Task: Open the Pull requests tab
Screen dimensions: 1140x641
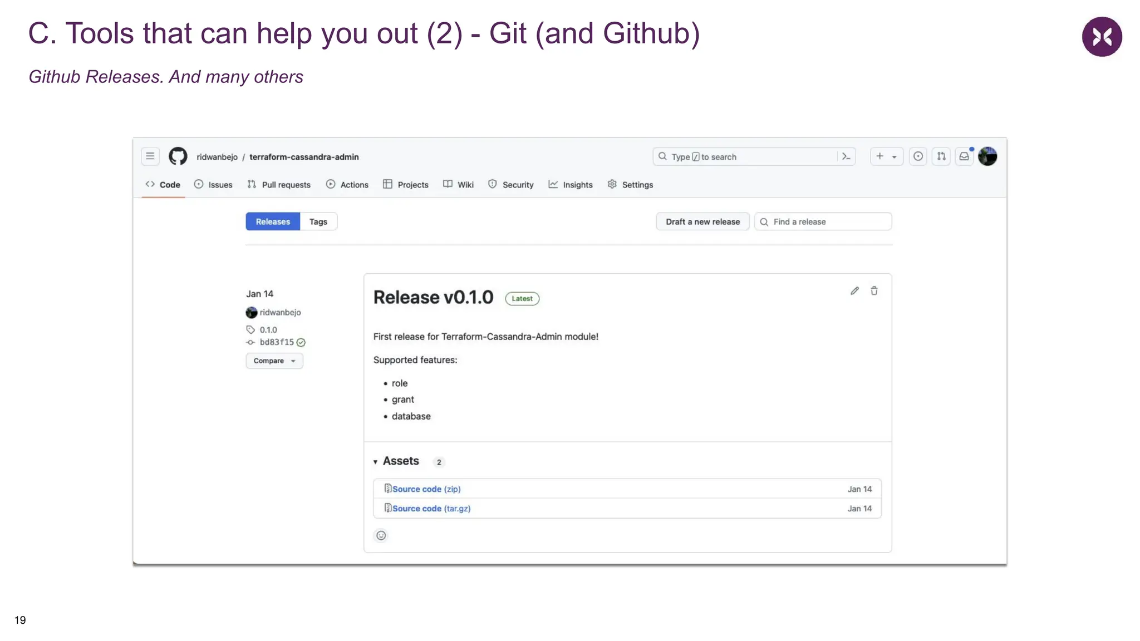Action: (279, 185)
